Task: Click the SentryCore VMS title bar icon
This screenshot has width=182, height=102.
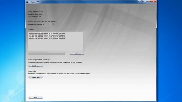Action: (x=27, y=2)
